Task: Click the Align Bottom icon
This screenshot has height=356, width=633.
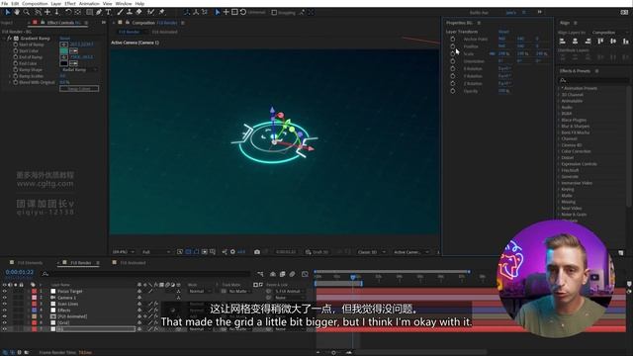Action: [x=626, y=42]
